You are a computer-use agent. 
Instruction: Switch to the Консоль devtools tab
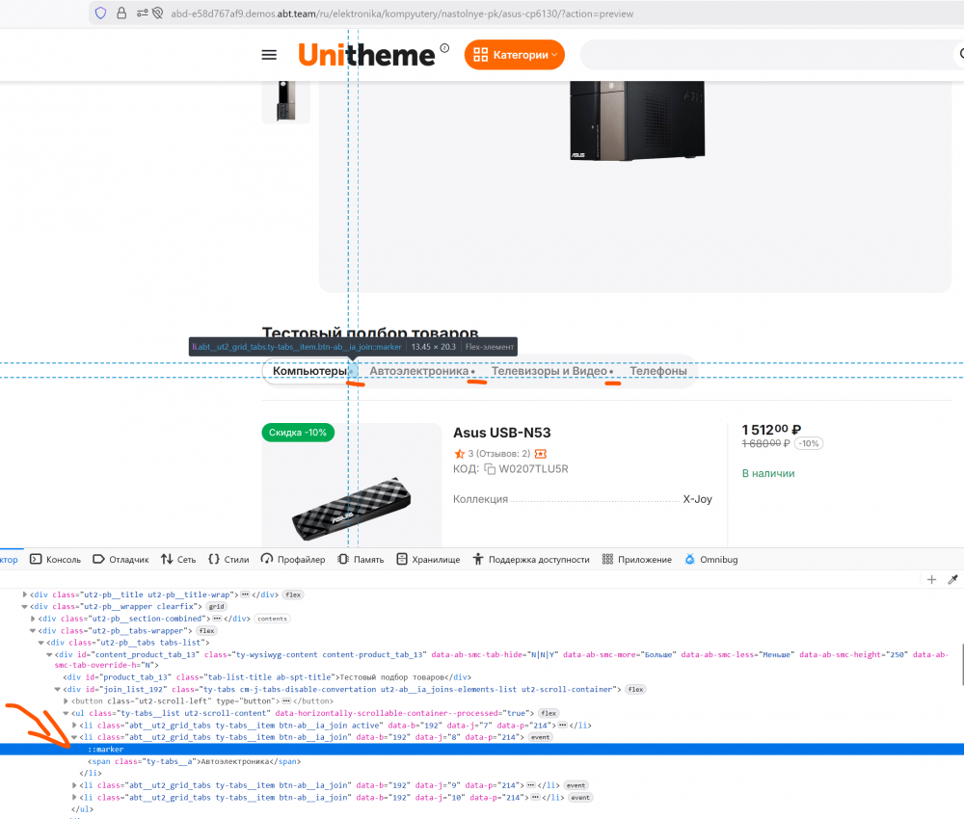pos(56,559)
